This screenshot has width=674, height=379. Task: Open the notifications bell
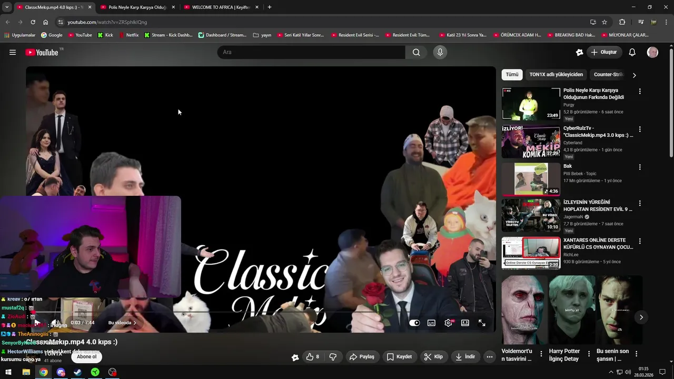pos(632,52)
